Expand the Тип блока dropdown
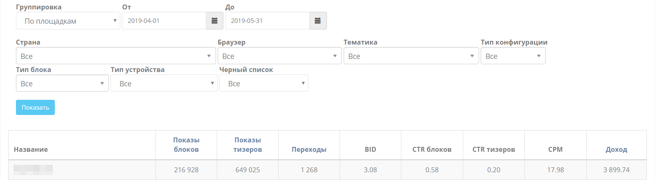Screen dimensions: 655x180 pos(62,83)
